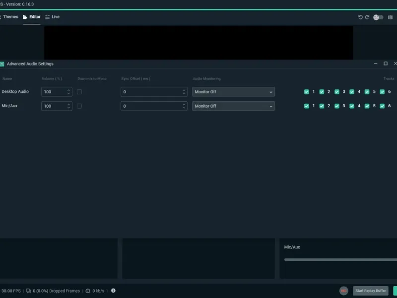The height and width of the screenshot is (298, 397).
Task: Open Mic/Aux audio monitoring dropdown
Action: click(233, 106)
